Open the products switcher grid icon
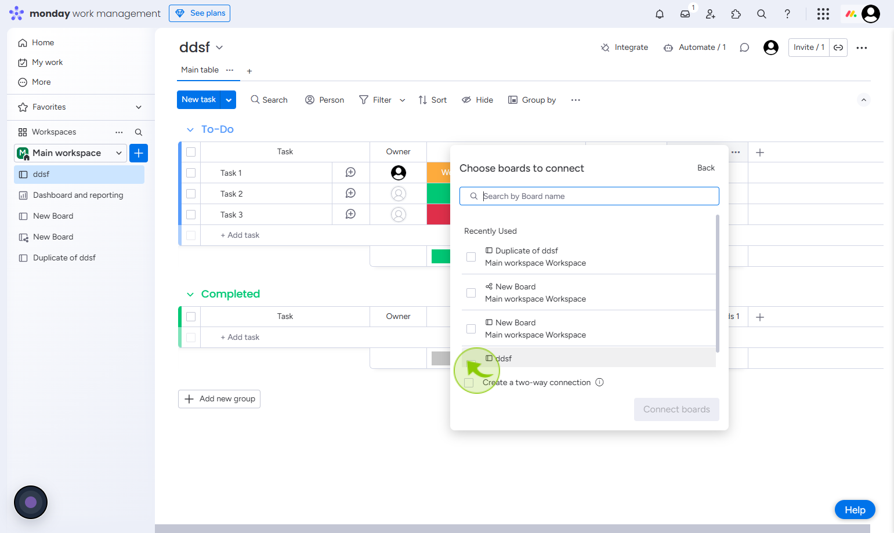 (x=823, y=14)
